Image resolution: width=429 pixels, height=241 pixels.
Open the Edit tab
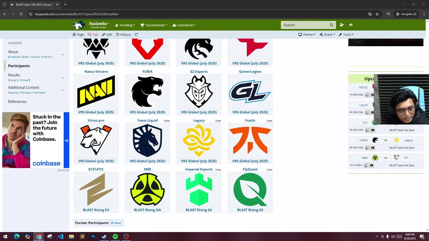[107, 34]
